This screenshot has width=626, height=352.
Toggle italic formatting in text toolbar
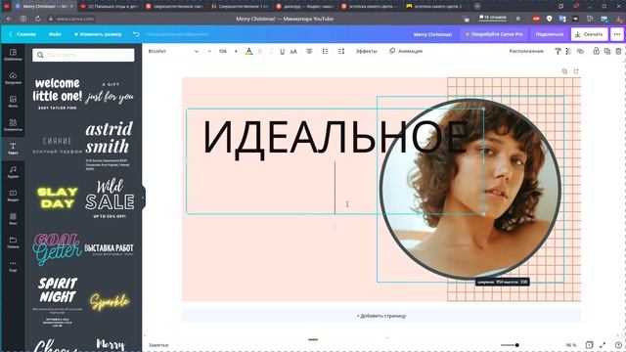tap(271, 51)
